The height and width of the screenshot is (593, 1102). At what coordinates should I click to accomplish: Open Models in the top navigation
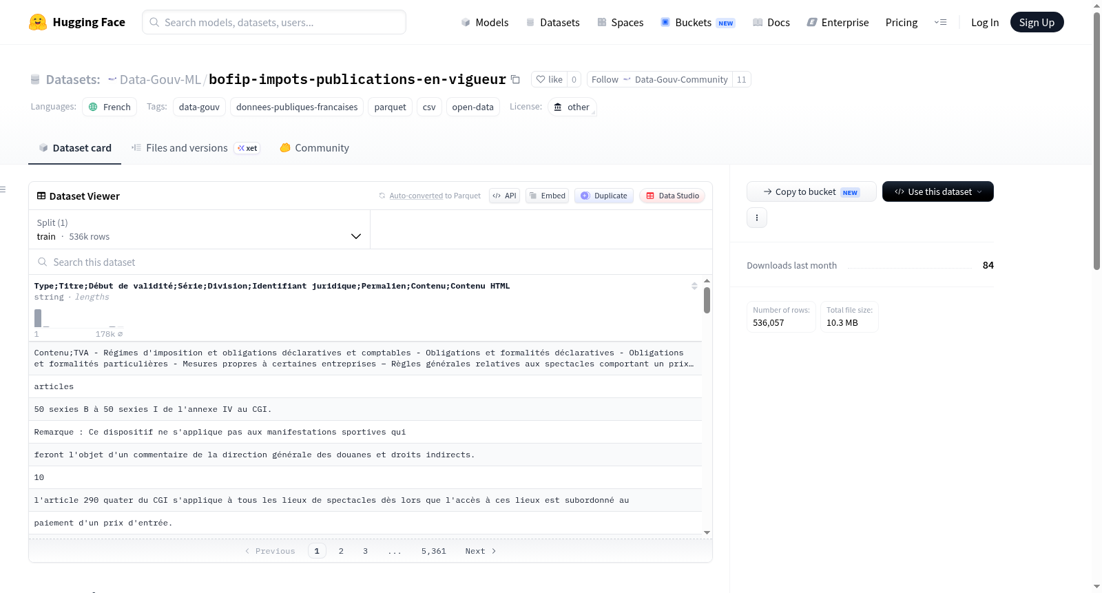click(x=485, y=22)
